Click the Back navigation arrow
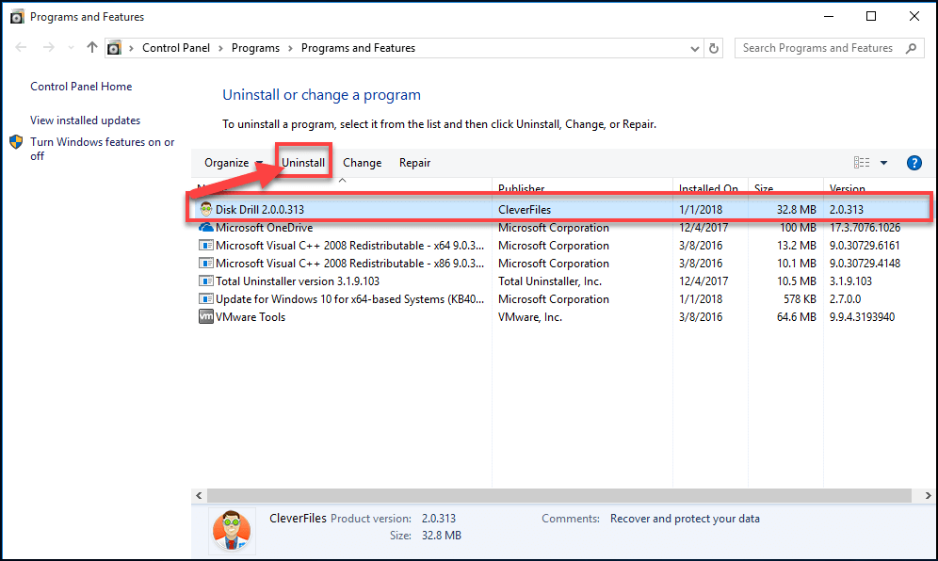The width and height of the screenshot is (938, 561). point(21,47)
